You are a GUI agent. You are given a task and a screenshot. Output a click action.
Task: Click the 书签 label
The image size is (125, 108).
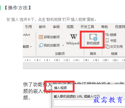[x=113, y=40]
